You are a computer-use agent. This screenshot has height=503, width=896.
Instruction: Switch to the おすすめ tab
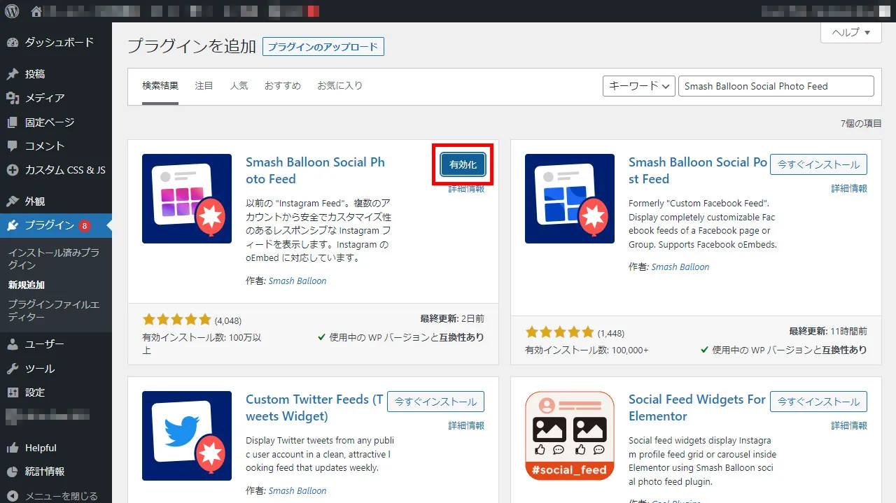coord(282,86)
